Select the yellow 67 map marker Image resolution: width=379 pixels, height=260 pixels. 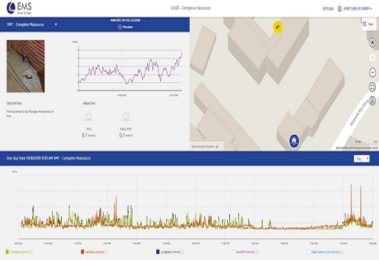pos(278,27)
